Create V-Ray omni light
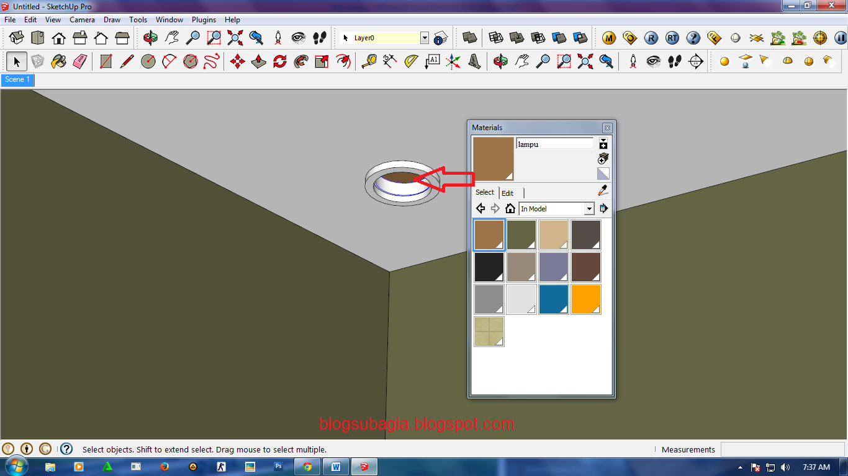This screenshot has width=848, height=476. tap(724, 61)
